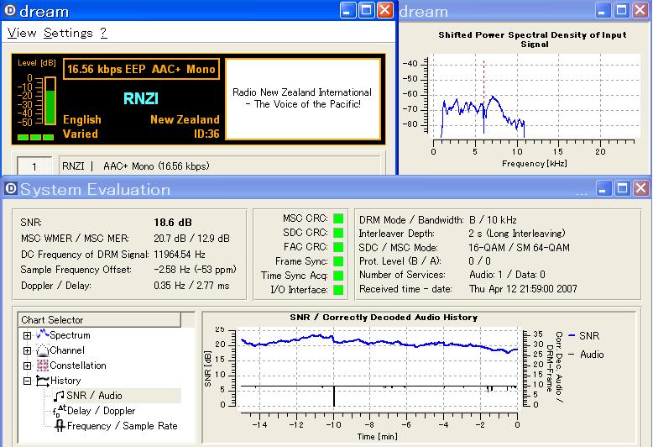The width and height of the screenshot is (653, 447).
Task: Click the SNR value 18.6 dB
Action: (173, 223)
